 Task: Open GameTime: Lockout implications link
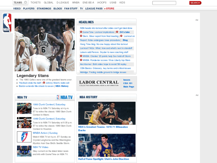[98, 32]
